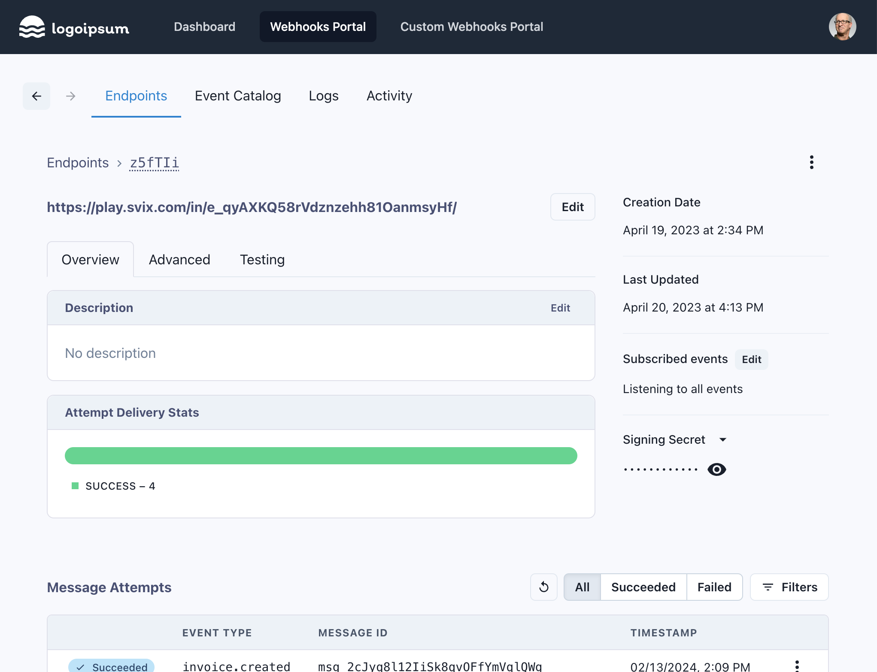Click the forward navigation arrow icon

(x=70, y=97)
